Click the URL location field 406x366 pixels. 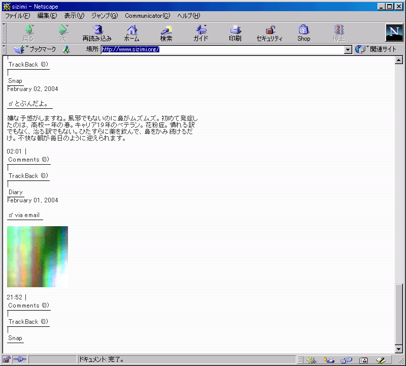223,49
